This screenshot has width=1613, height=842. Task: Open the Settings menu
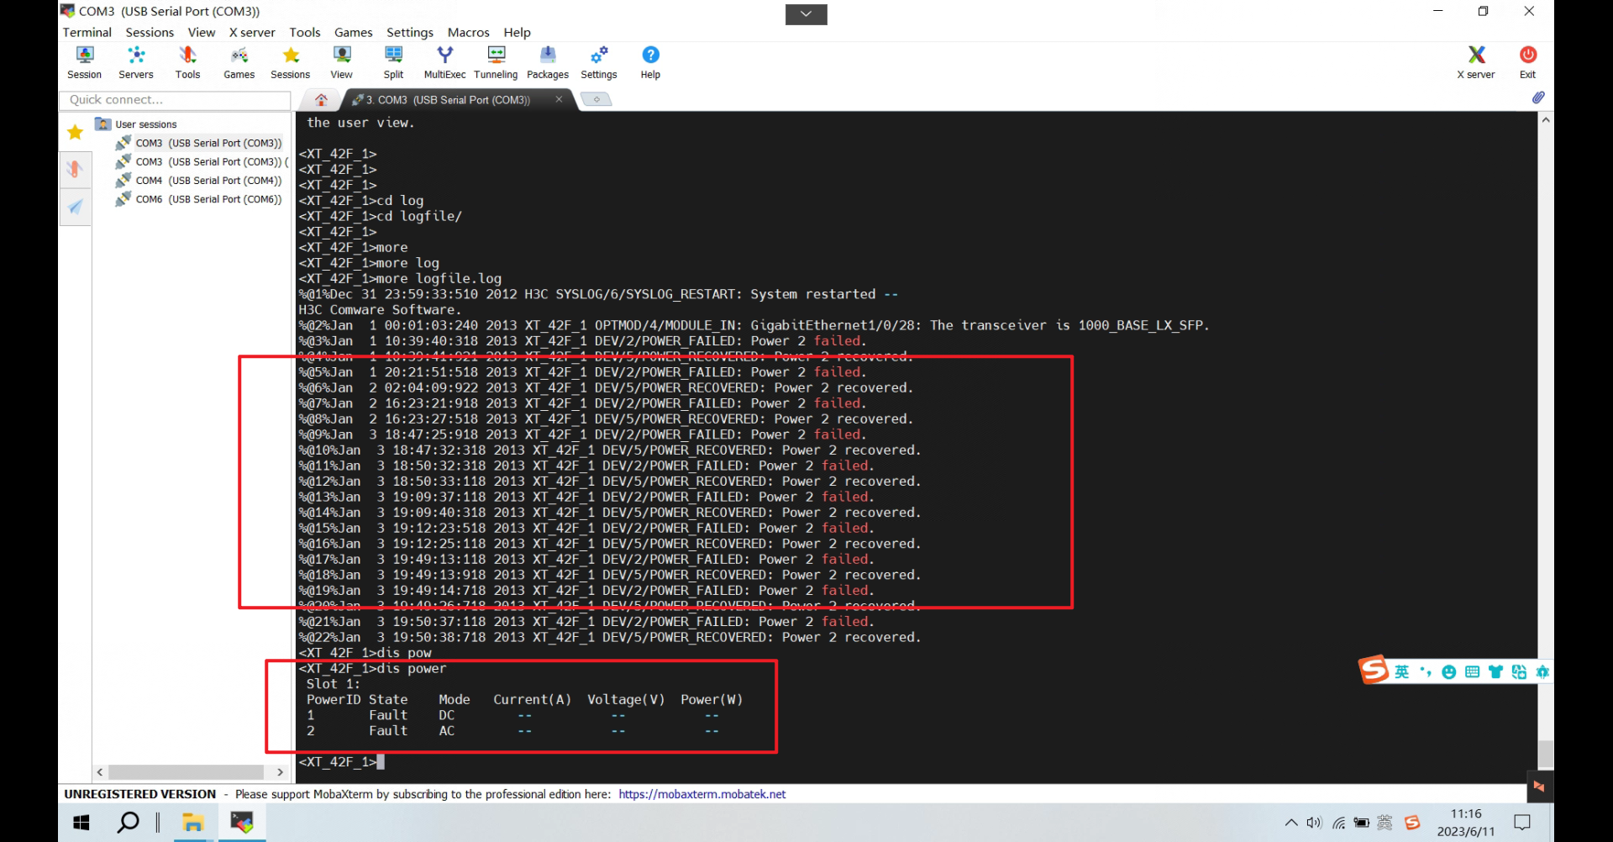410,32
